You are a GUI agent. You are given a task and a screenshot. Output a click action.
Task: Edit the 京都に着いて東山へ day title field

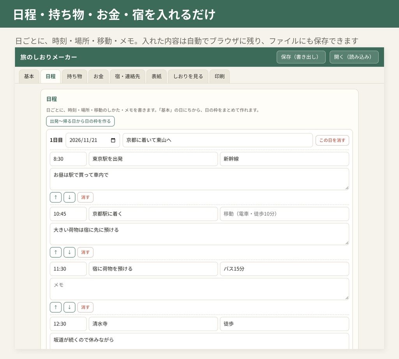coord(218,140)
